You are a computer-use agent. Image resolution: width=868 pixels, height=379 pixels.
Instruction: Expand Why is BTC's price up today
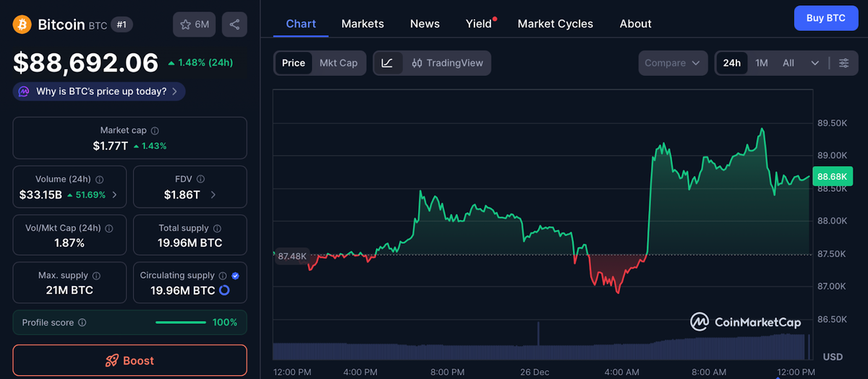[99, 92]
